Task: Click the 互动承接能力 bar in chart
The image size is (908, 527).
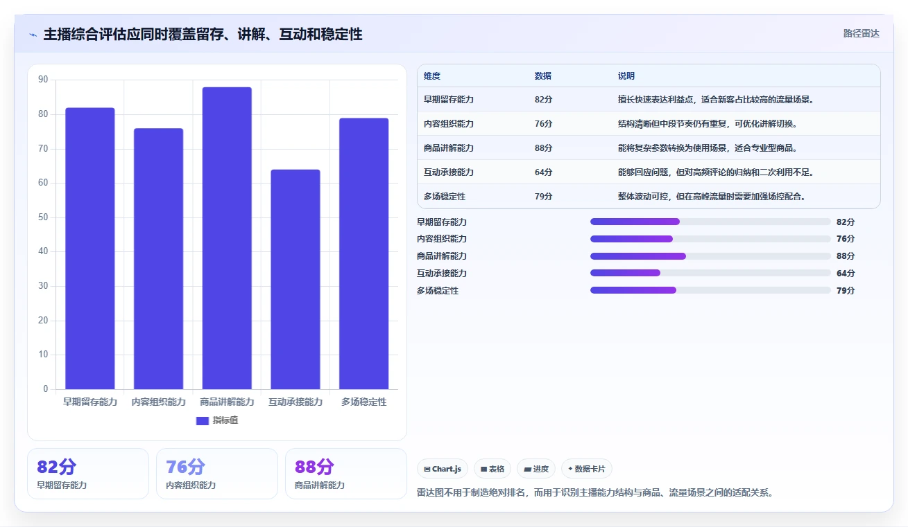Action: pos(295,279)
